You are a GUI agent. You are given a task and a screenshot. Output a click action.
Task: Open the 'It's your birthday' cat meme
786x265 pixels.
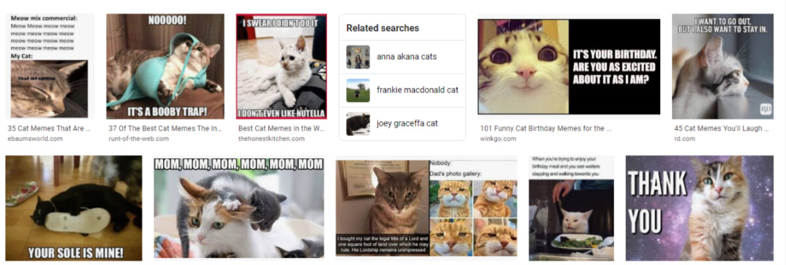click(569, 66)
